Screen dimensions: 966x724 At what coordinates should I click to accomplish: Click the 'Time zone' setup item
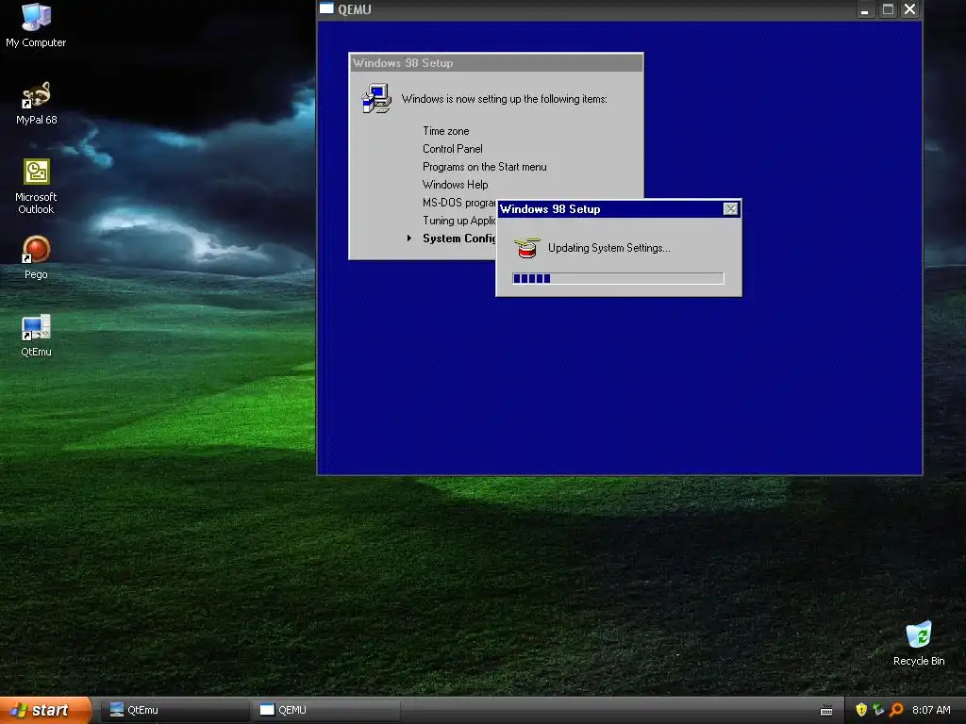click(x=446, y=131)
